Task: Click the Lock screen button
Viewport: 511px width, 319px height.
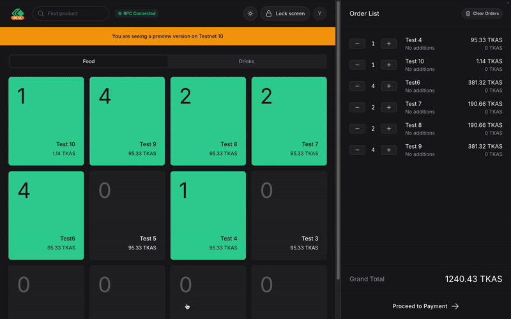Action: click(x=285, y=13)
